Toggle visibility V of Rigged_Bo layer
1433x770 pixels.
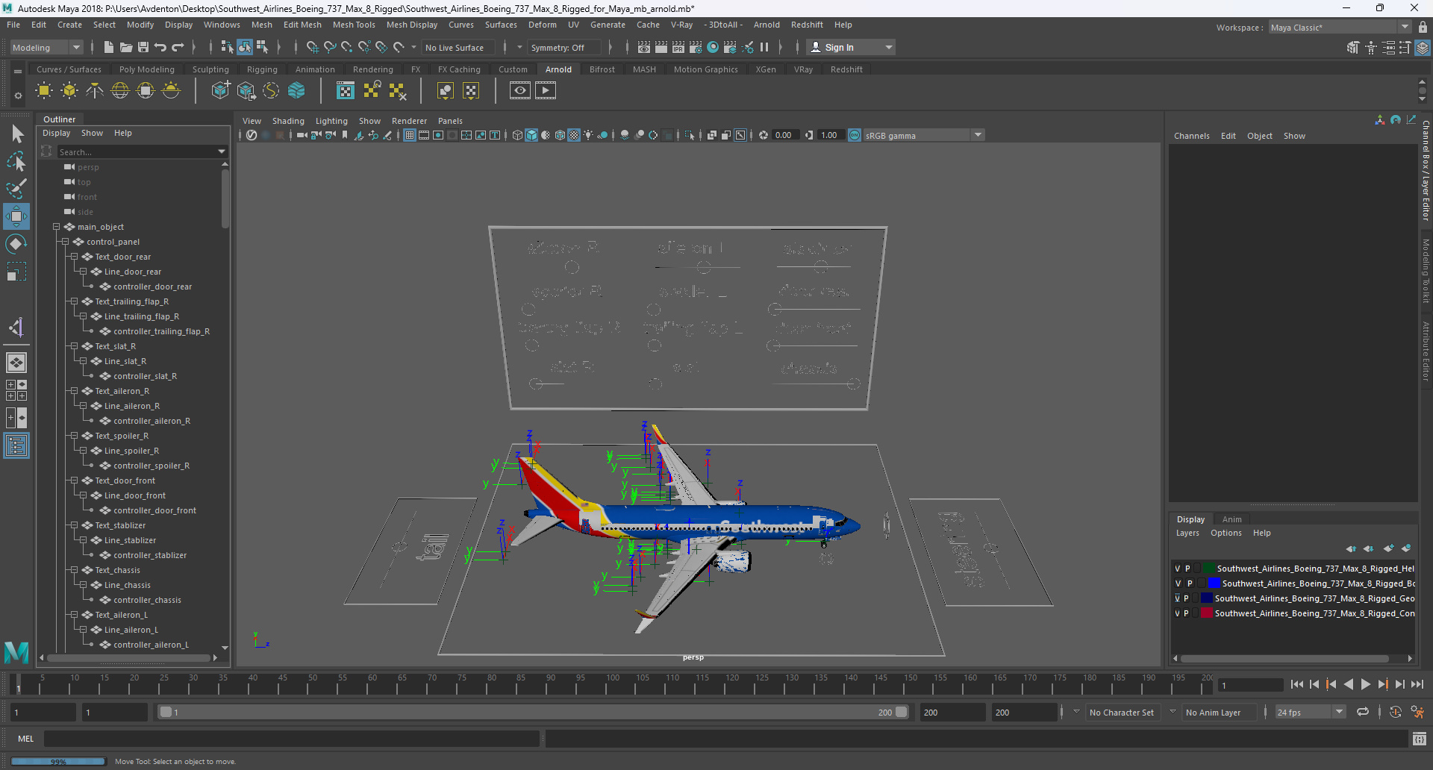point(1178,583)
